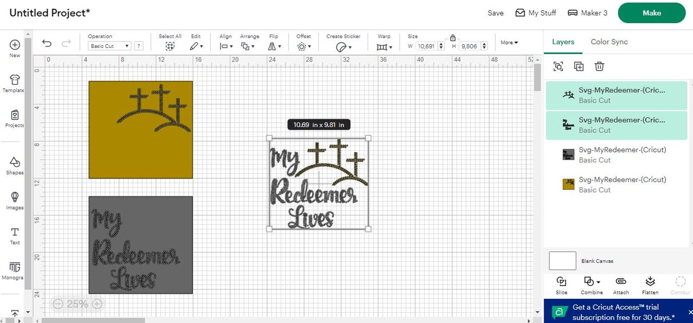693x323 pixels.
Task: Click the Flatten tool
Action: pos(650,285)
